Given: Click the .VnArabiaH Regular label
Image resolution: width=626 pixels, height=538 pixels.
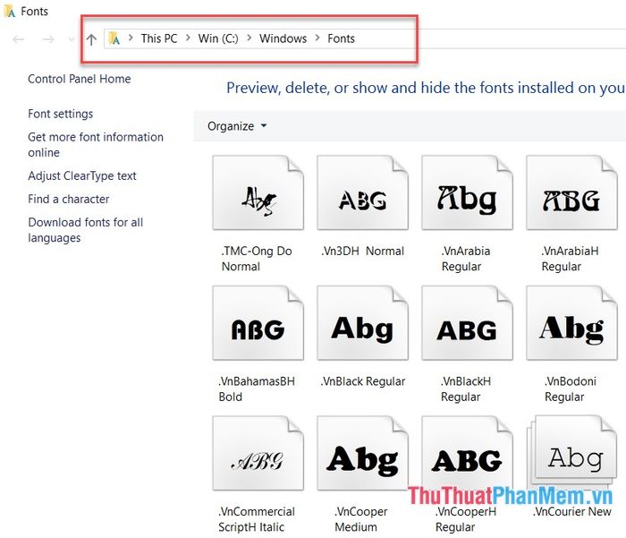Looking at the screenshot, I should [570, 259].
